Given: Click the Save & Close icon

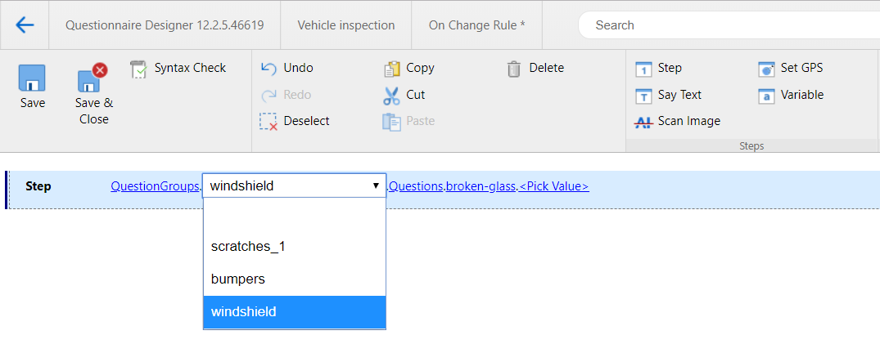Looking at the screenshot, I should (x=93, y=78).
